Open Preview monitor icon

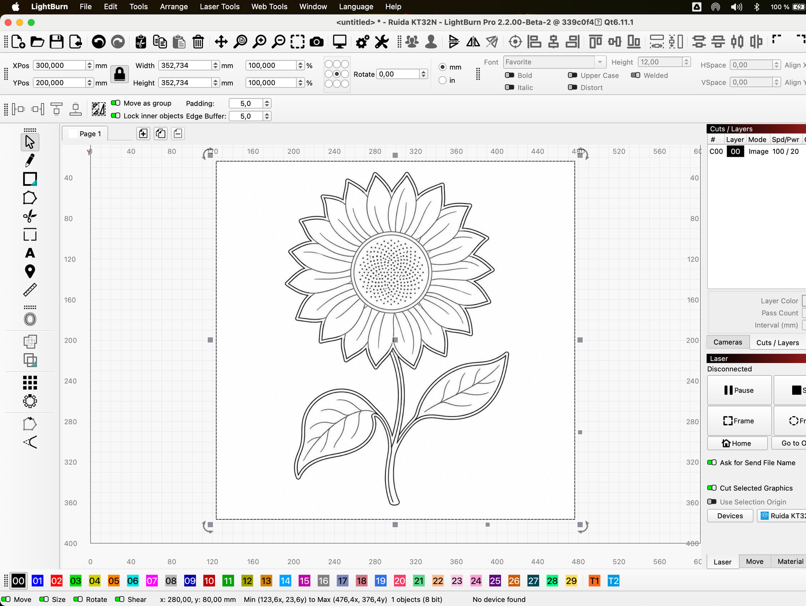tap(340, 42)
